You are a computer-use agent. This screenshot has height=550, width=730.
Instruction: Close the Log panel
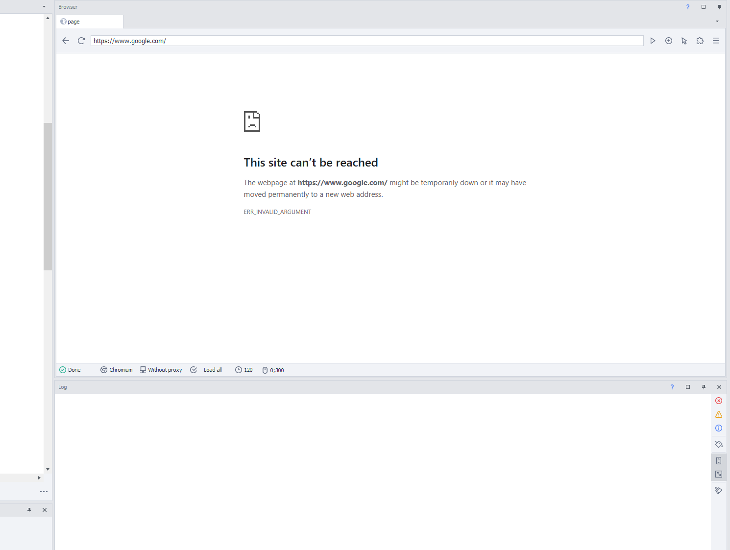(719, 387)
